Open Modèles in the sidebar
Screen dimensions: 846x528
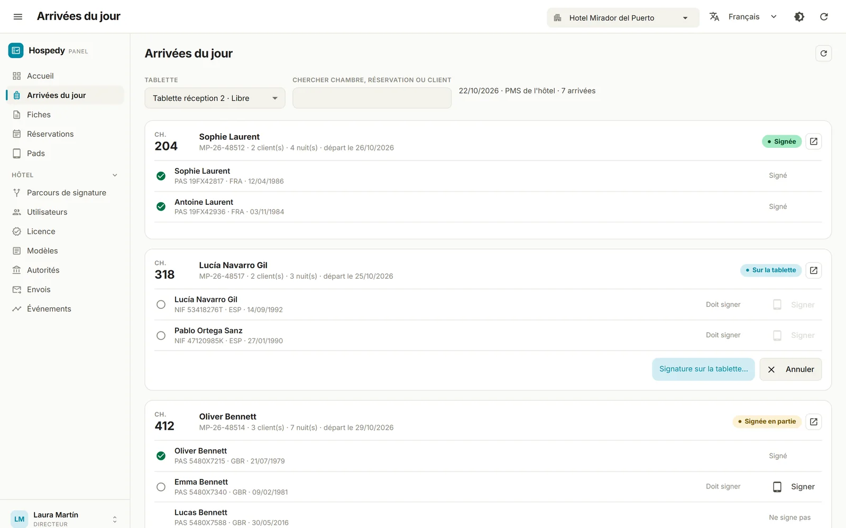[x=65, y=251]
